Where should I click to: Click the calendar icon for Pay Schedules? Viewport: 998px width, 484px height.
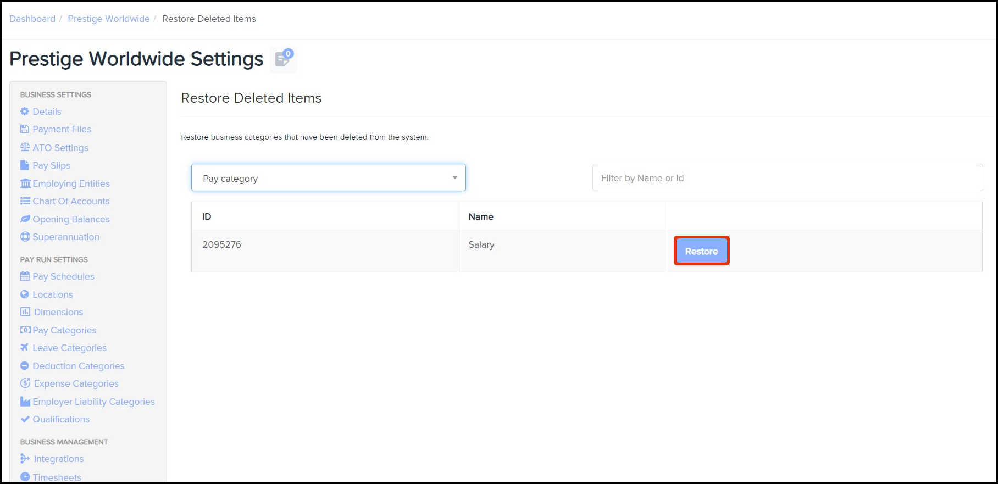tap(25, 276)
